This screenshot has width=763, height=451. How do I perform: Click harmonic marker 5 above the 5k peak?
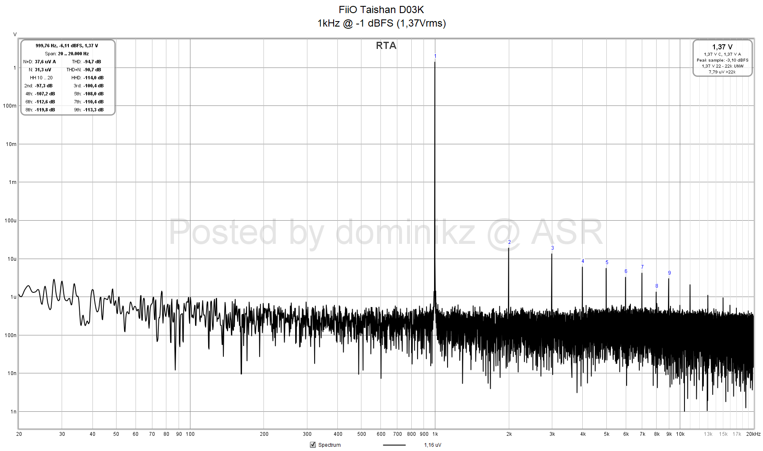[607, 262]
